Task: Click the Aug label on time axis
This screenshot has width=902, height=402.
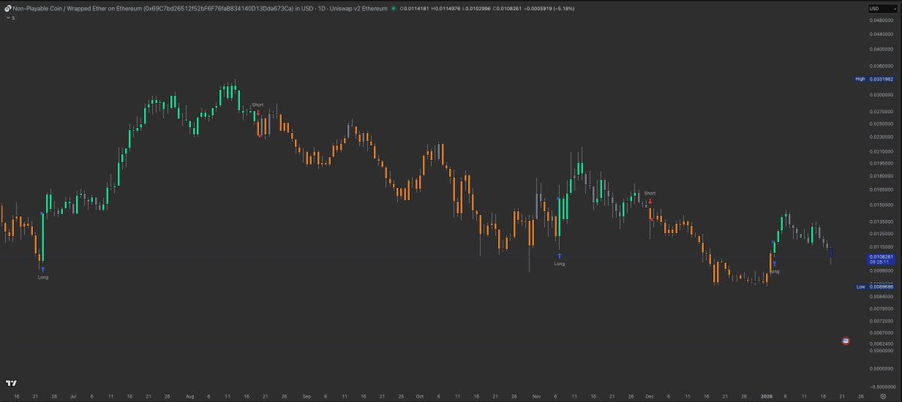Action: tap(190, 396)
